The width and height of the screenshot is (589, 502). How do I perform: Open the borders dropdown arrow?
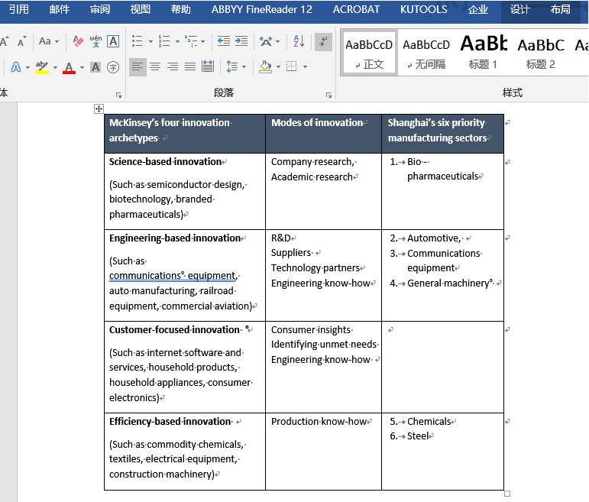(x=305, y=67)
